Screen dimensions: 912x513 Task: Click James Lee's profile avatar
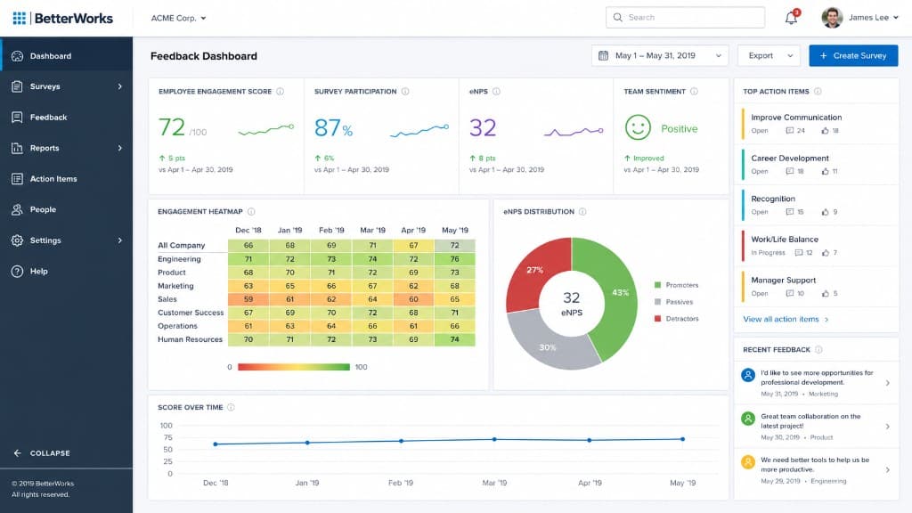(832, 18)
